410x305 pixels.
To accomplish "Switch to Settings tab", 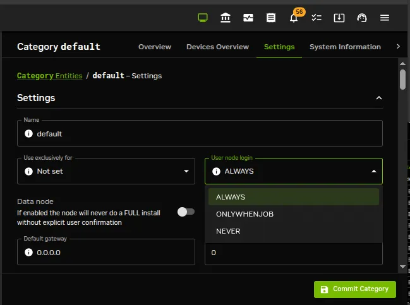I will point(279,47).
